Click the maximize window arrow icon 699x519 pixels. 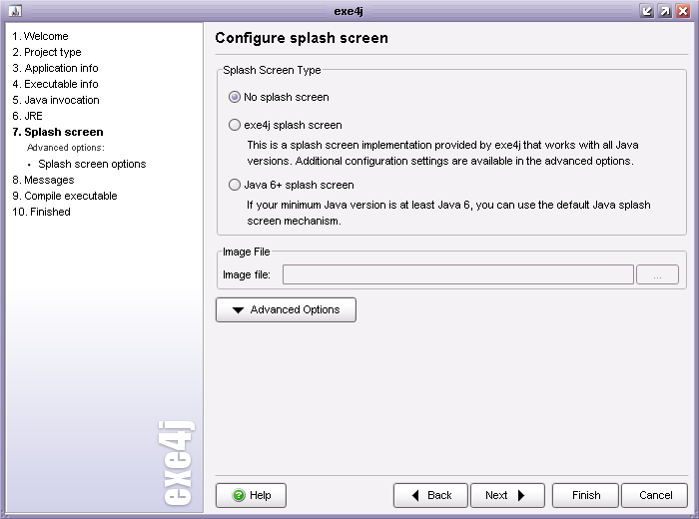pos(665,11)
